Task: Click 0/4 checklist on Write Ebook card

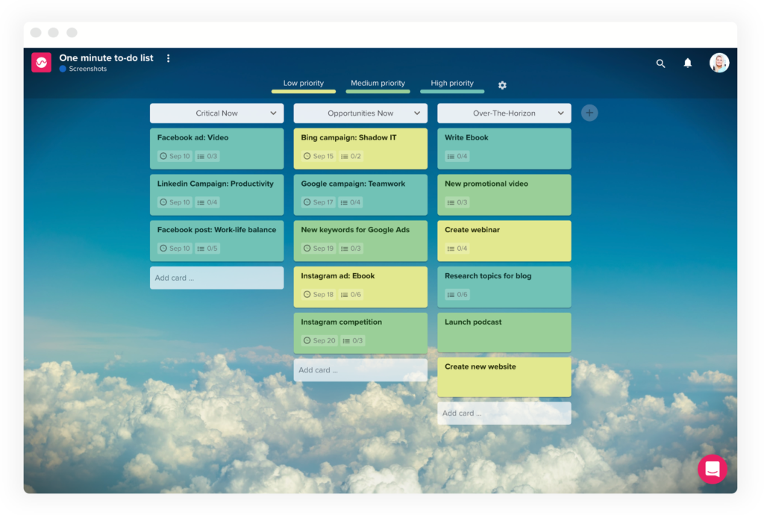Action: (x=457, y=157)
